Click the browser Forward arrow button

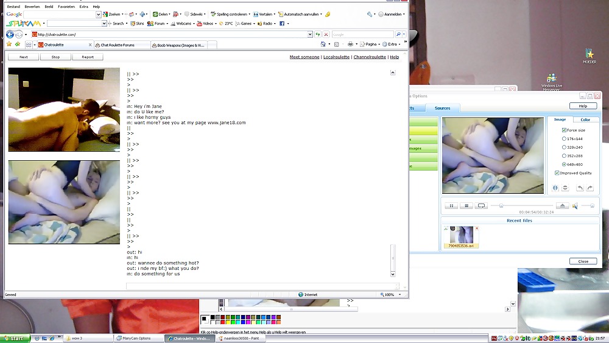[x=19, y=35]
